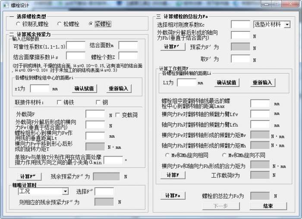Click the 计算F″ button
This screenshot has width=302, height=219.
coord(28,176)
